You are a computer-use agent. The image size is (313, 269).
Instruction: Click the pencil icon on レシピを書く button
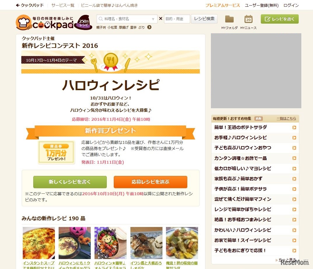[x=267, y=19]
